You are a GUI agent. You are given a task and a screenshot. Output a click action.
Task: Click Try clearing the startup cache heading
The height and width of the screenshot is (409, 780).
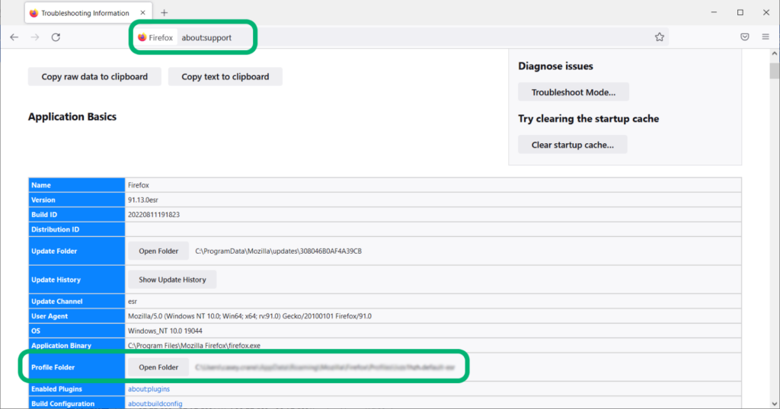coord(589,119)
